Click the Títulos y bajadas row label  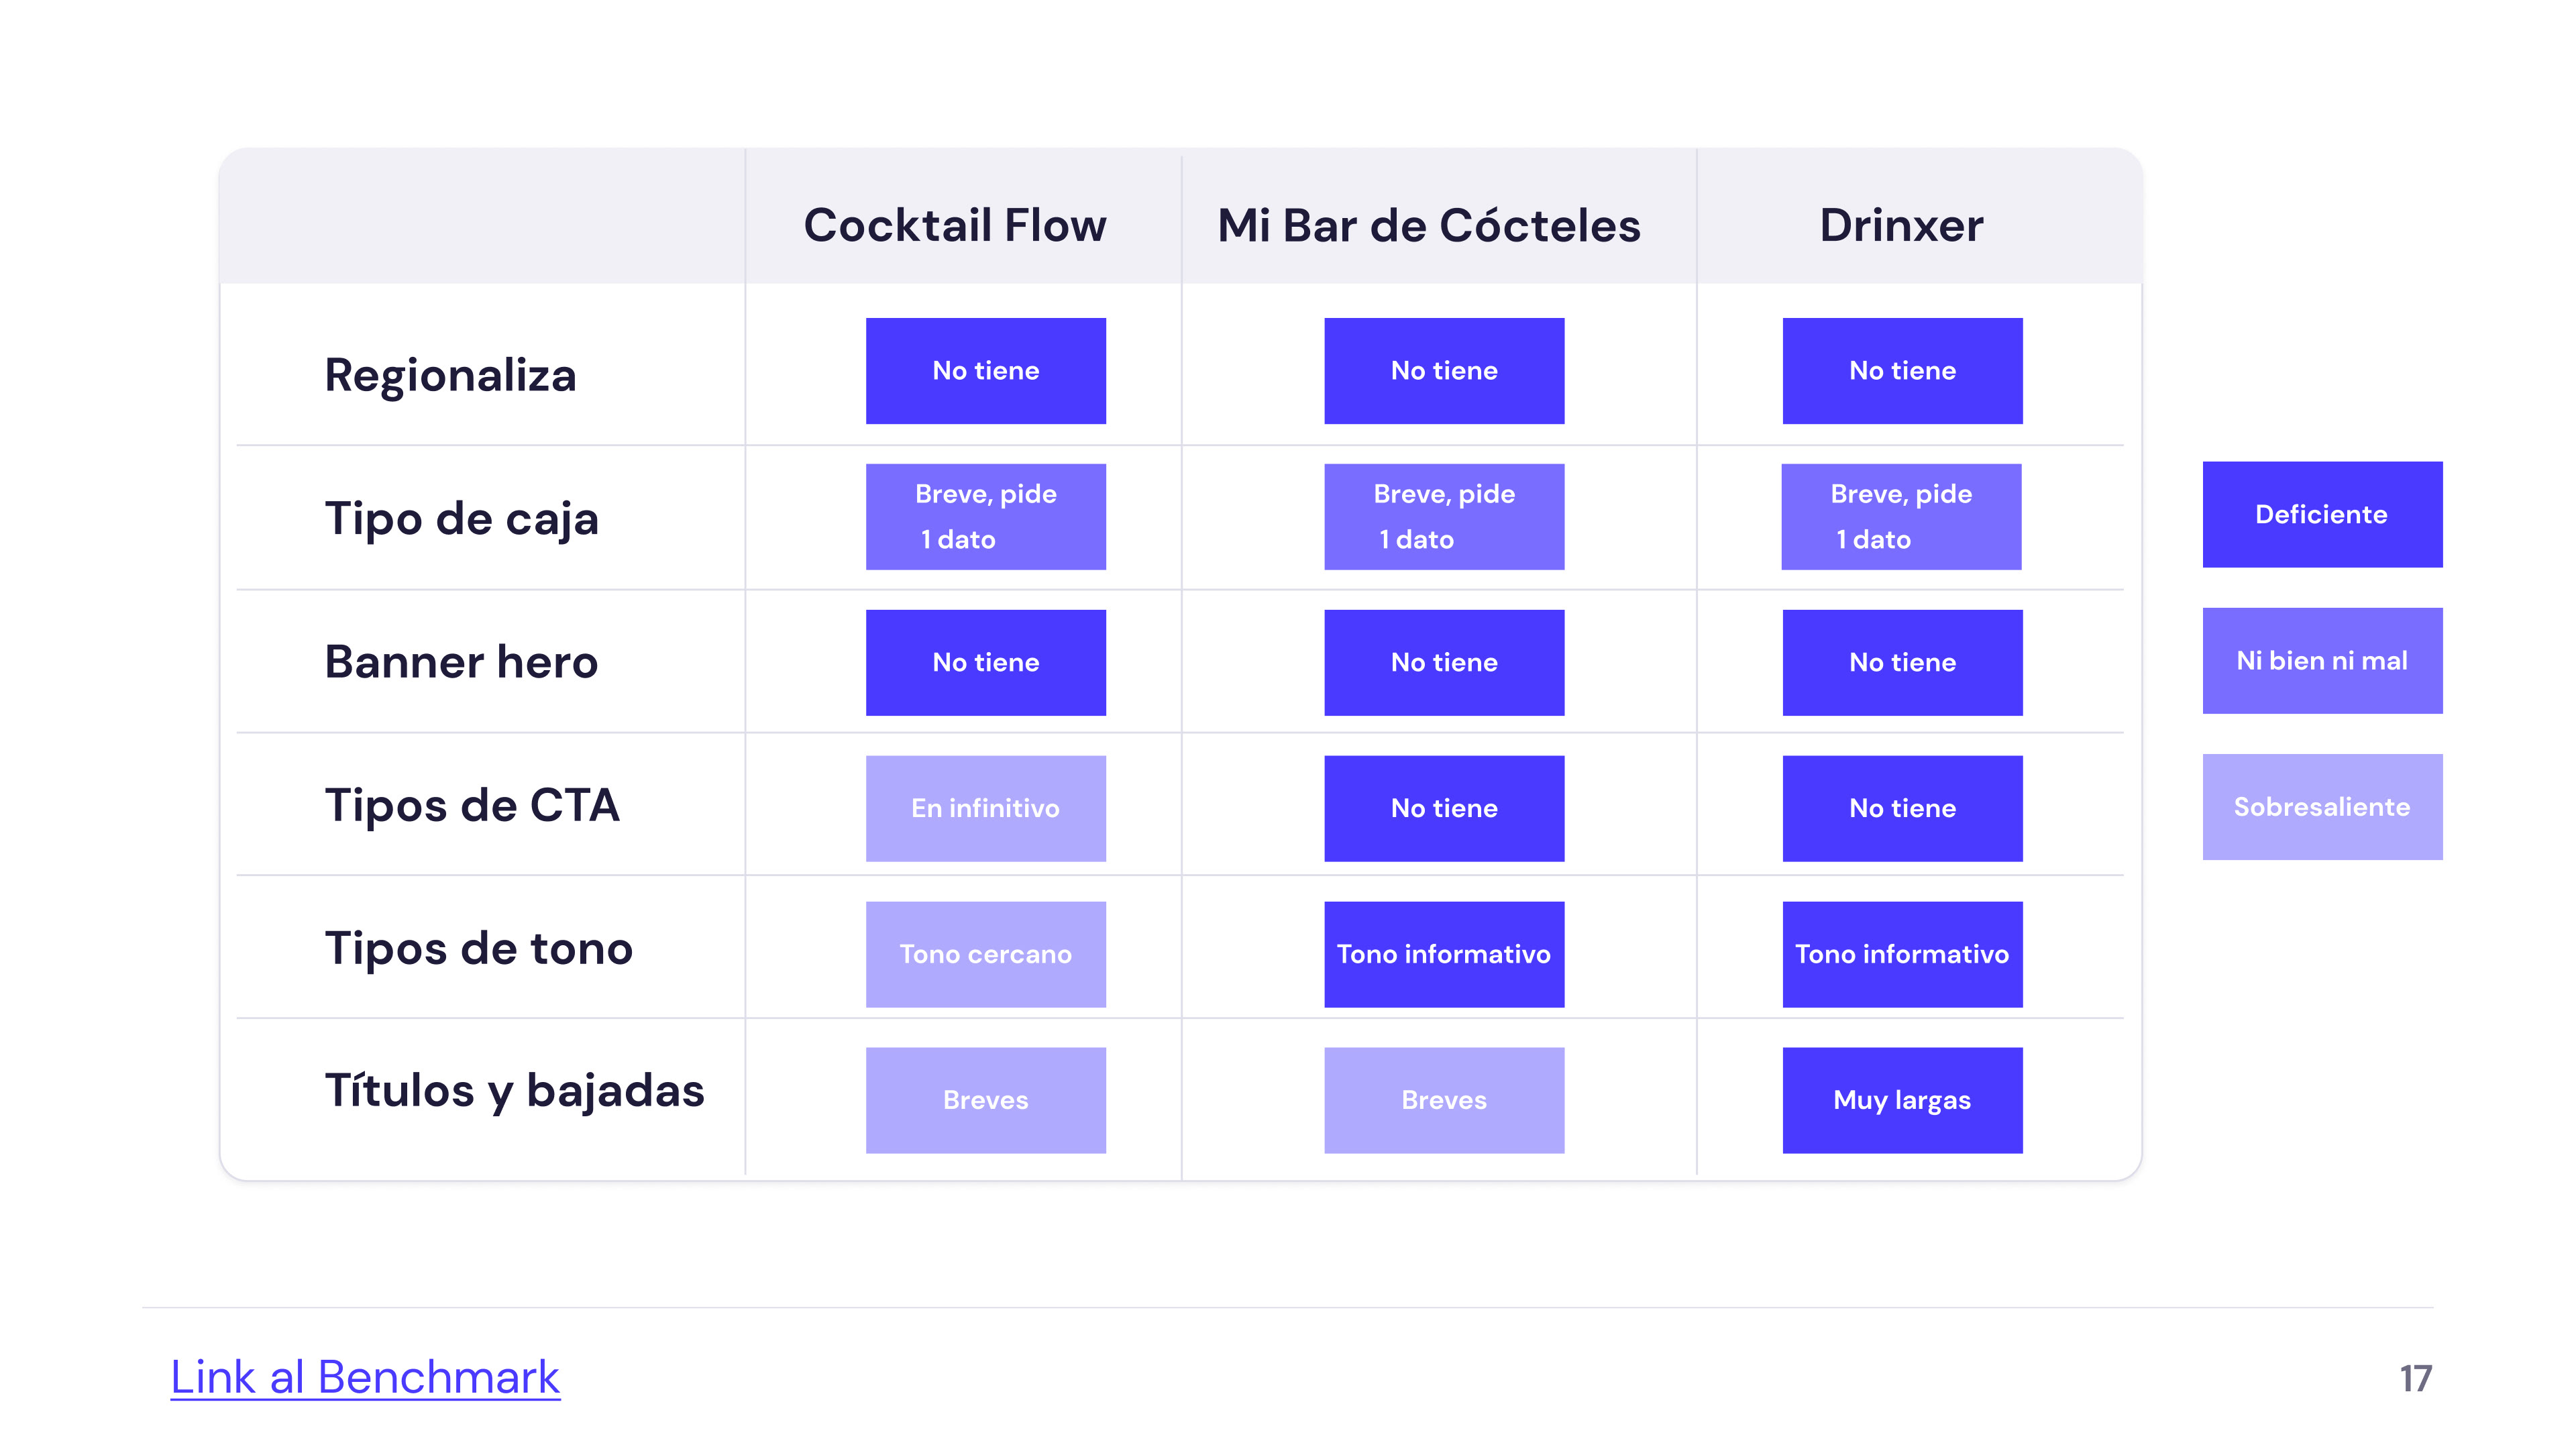(514, 1090)
